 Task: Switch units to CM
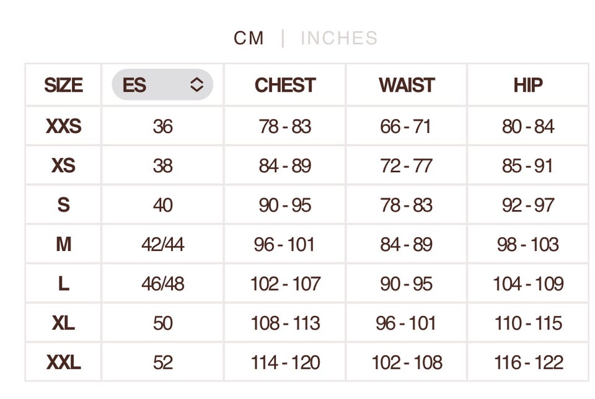[x=249, y=38]
